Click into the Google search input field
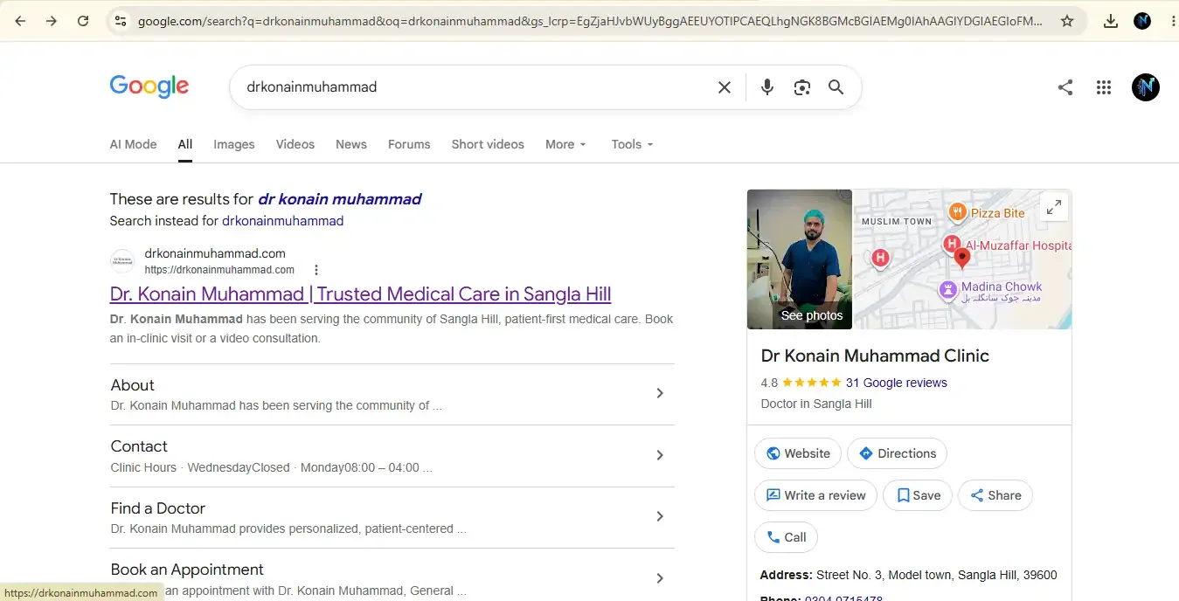This screenshot has width=1179, height=601. [472, 87]
